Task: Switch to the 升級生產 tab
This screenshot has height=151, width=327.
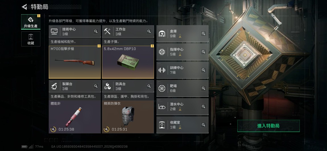Action: point(31,22)
